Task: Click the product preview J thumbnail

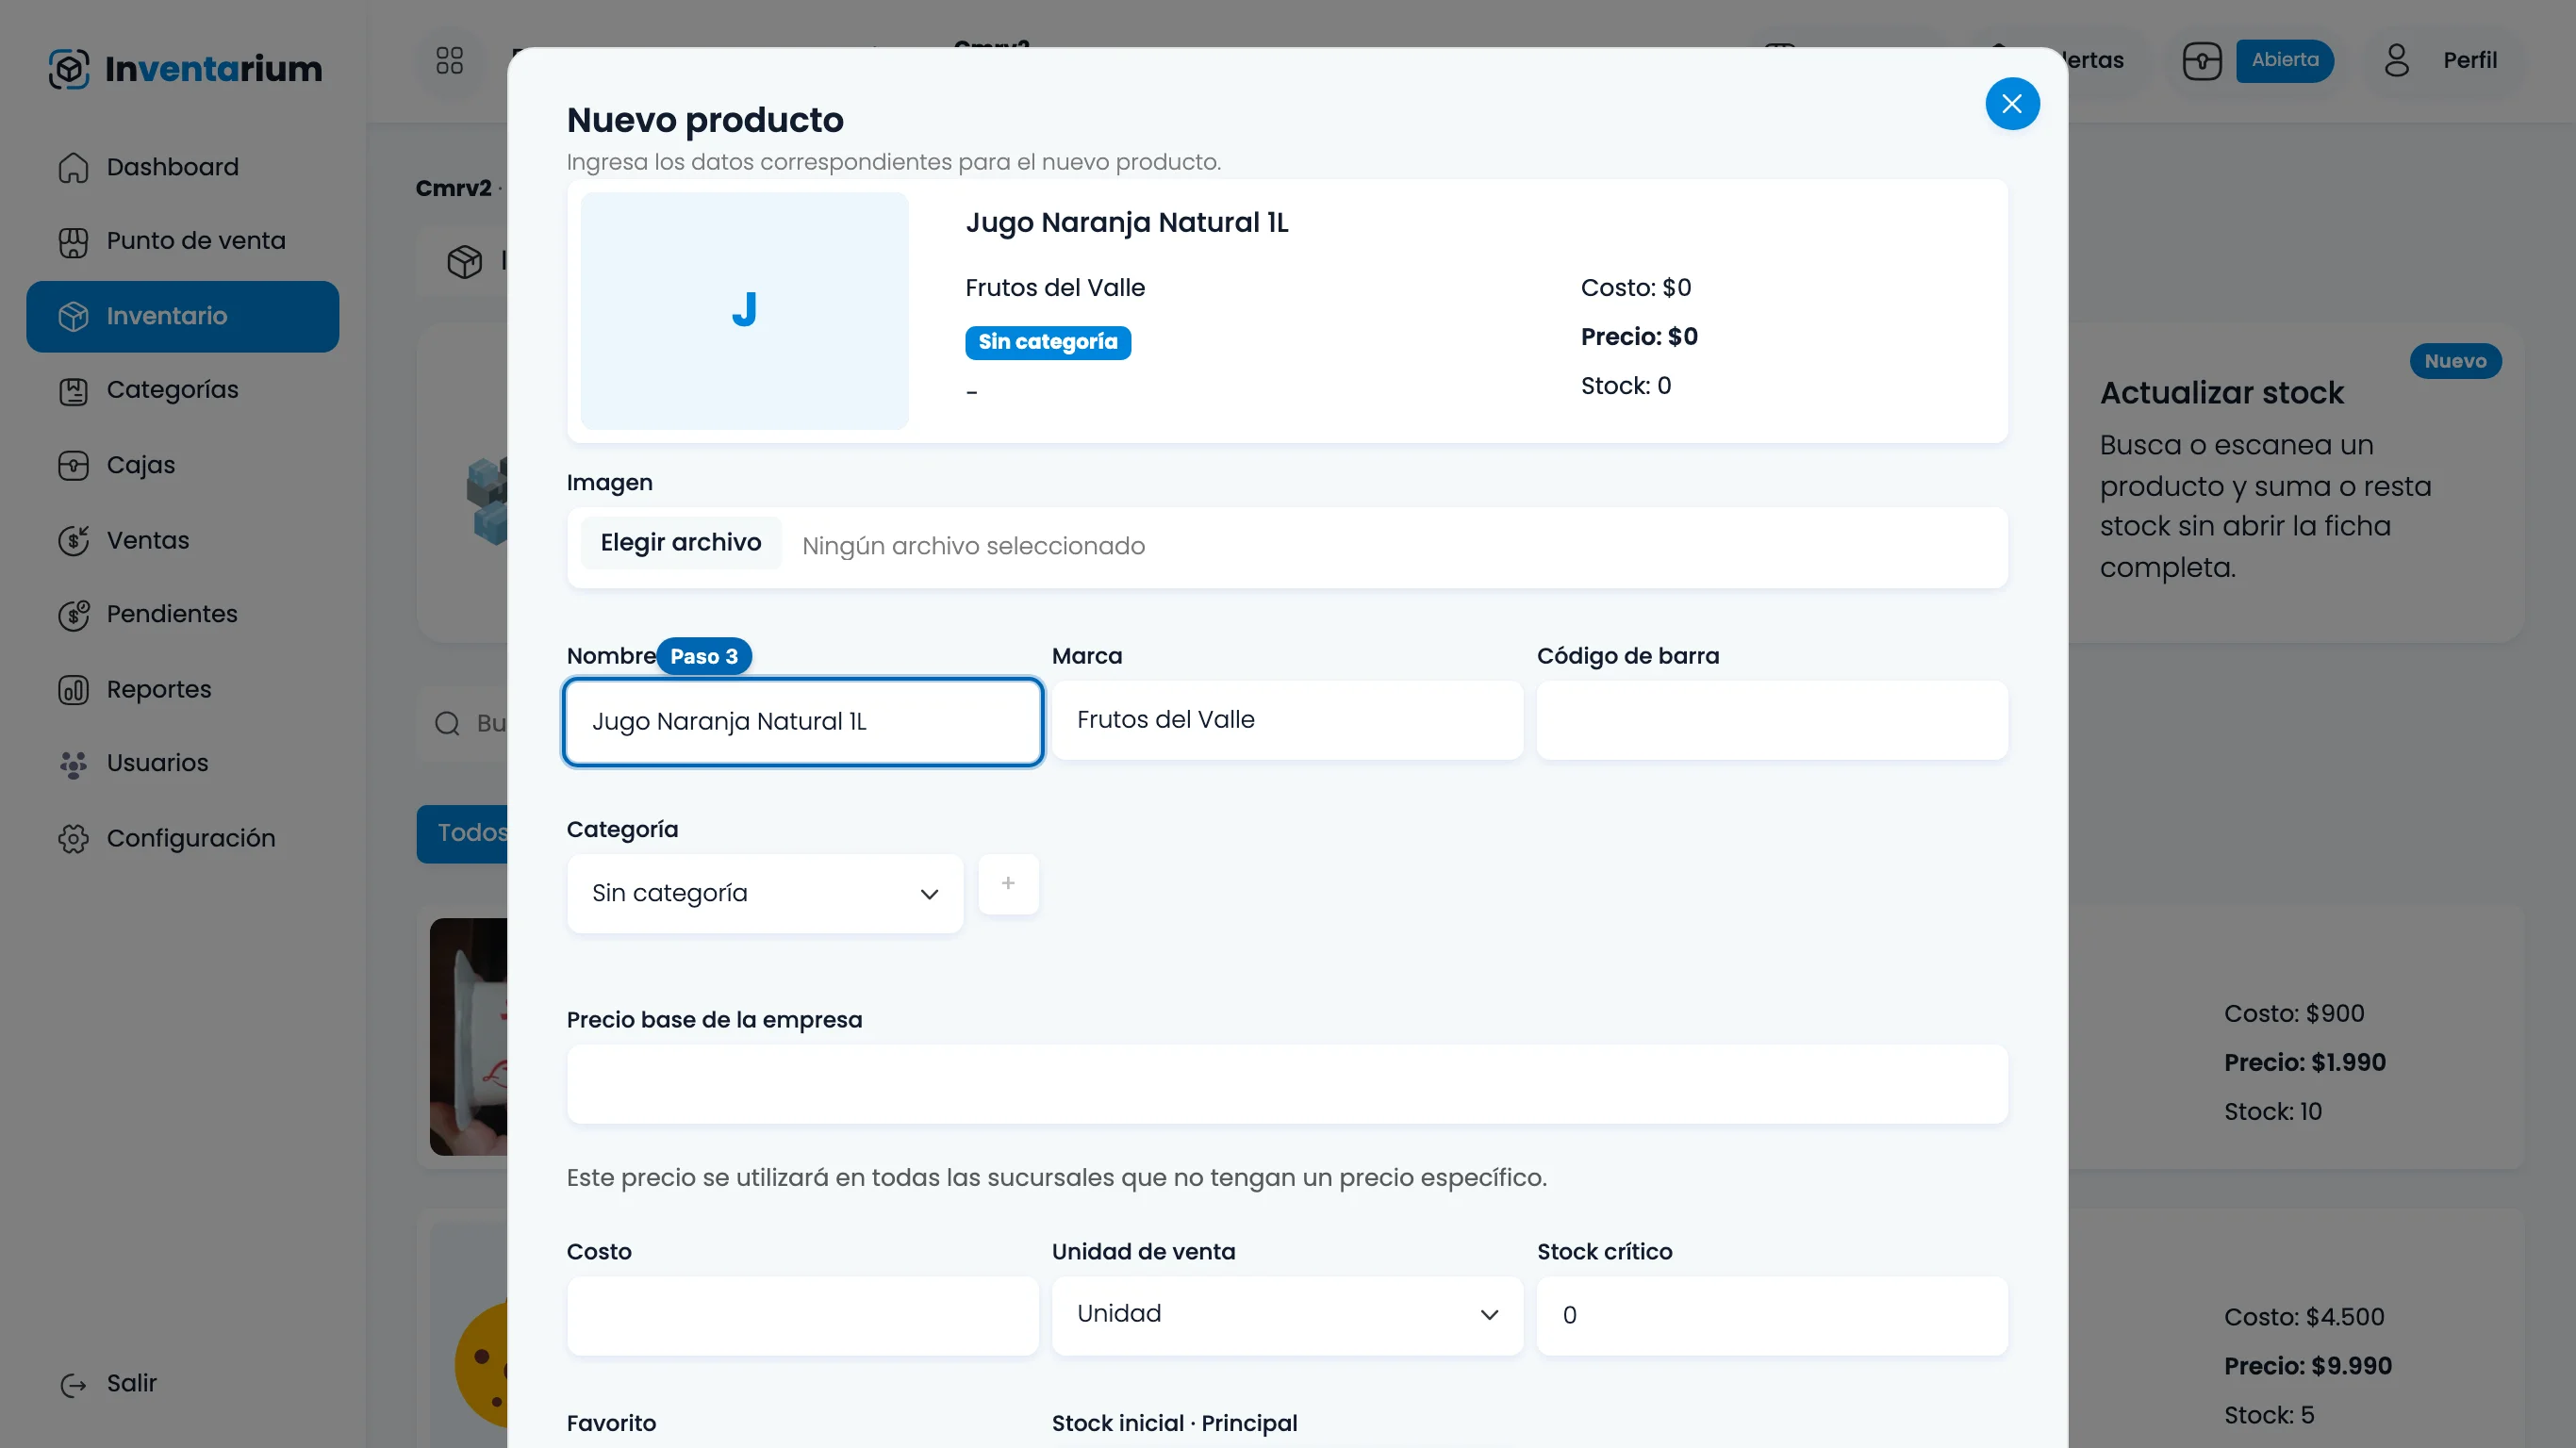Action: pyautogui.click(x=744, y=311)
